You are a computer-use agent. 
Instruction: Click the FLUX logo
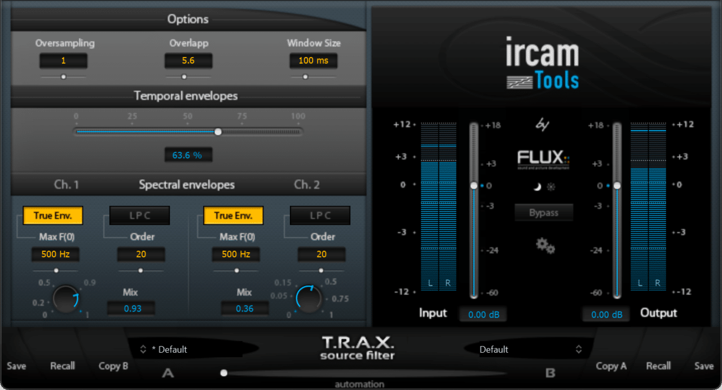point(543,159)
